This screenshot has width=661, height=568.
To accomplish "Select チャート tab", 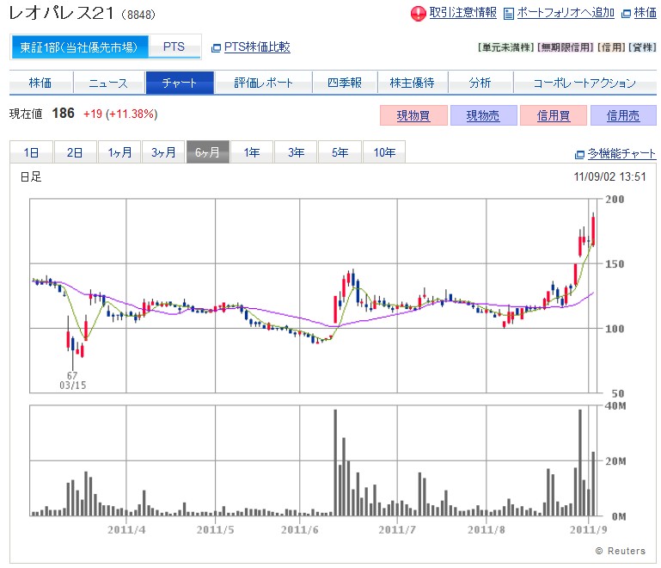I will [180, 83].
